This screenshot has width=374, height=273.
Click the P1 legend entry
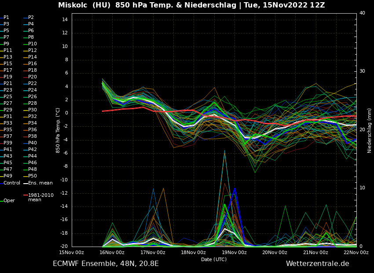(x=6, y=18)
